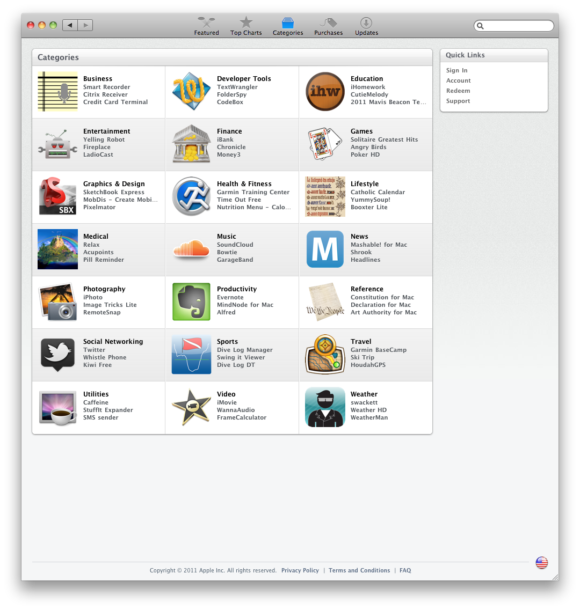The height and width of the screenshot is (610, 580).
Task: Open the Business category microphone icon
Action: [x=57, y=91]
